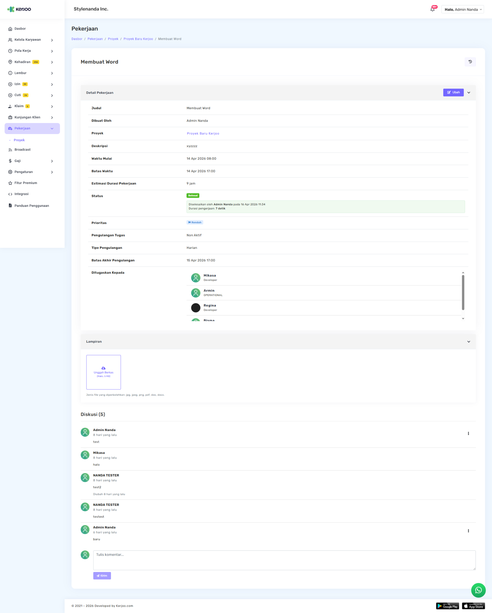Collapse the Lampiran section

tap(469, 342)
